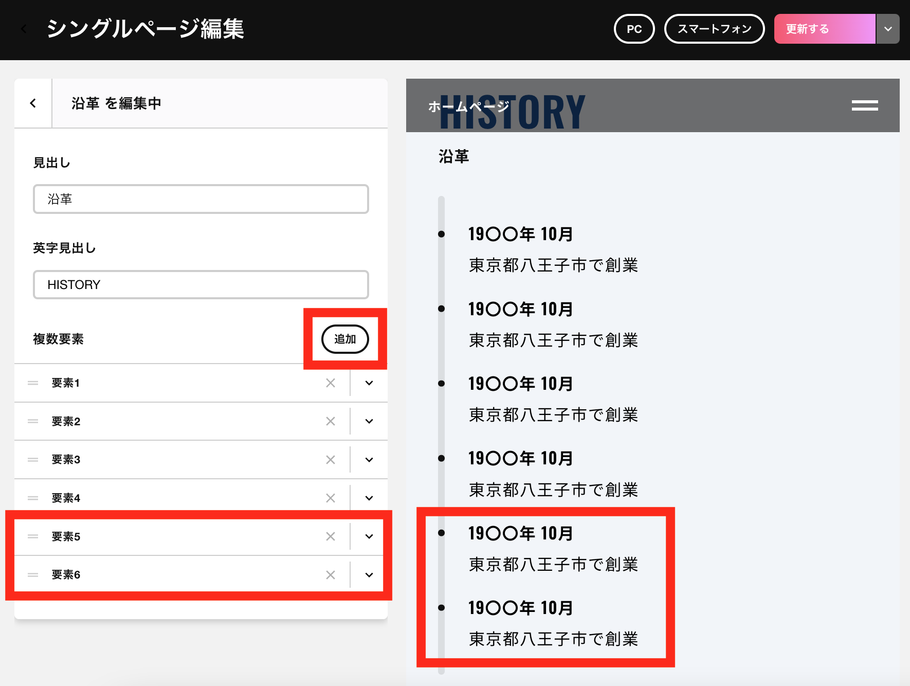Viewport: 910px width, 686px height.
Task: Click the 沿革 heading in the preview
Action: [453, 156]
